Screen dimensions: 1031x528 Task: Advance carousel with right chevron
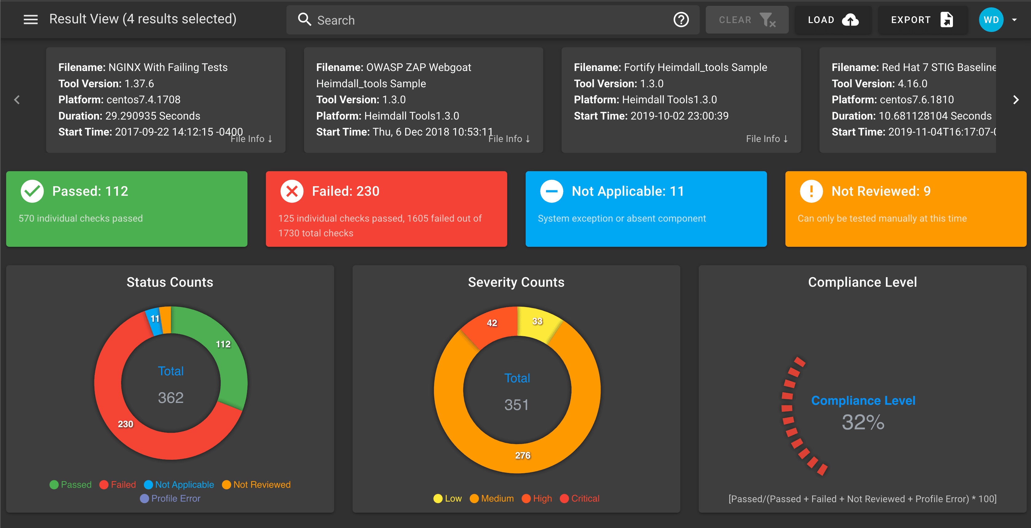(1016, 100)
